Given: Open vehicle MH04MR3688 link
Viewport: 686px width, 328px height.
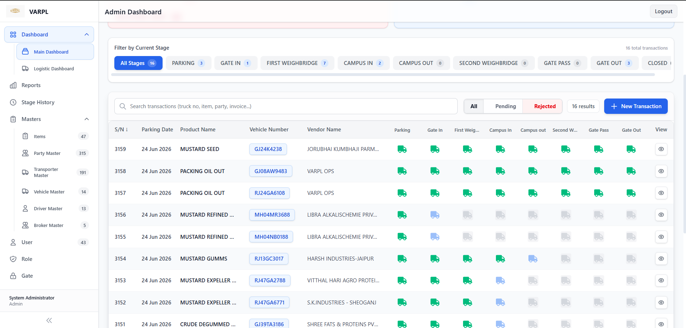Looking at the screenshot, I should (272, 215).
